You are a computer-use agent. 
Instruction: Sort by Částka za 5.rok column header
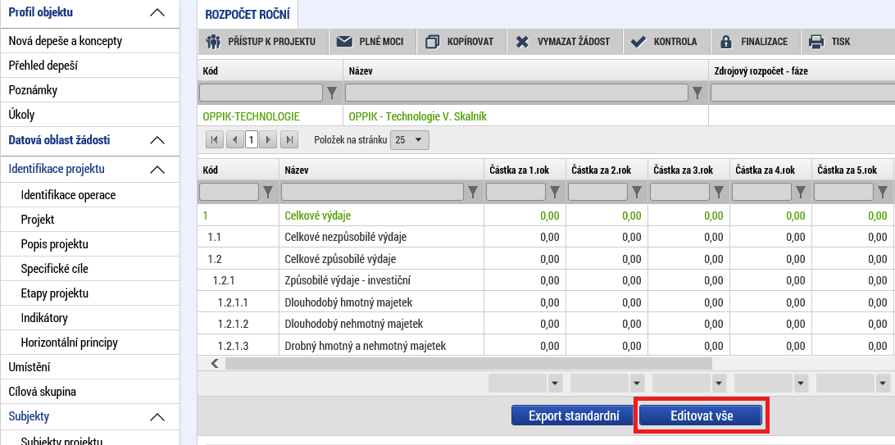point(847,170)
